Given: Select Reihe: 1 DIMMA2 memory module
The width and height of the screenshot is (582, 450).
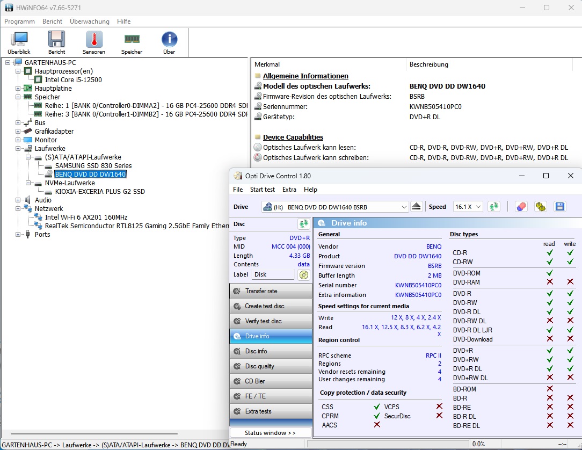Looking at the screenshot, I should click(x=146, y=105).
